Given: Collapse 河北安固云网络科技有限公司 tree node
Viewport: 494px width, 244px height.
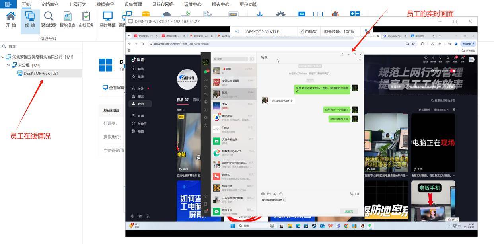Looking at the screenshot, I should (3, 57).
